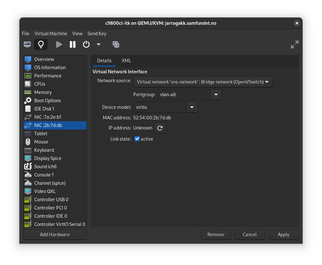Cancel the pending changes

click(x=250, y=235)
